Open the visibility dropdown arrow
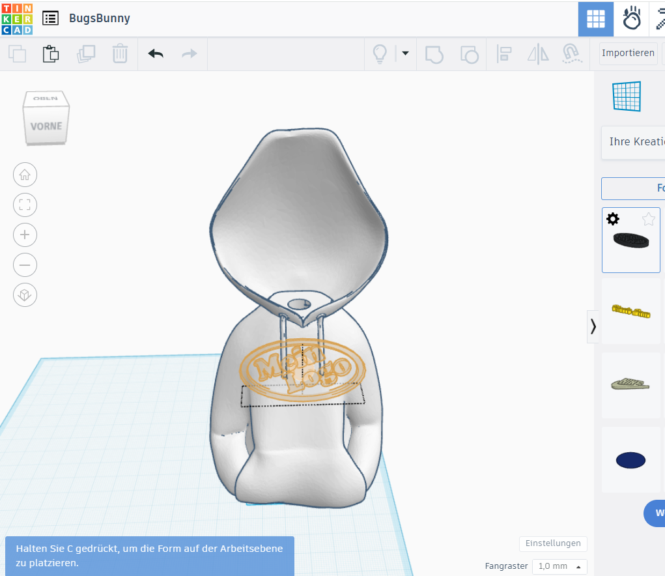Viewport: 665px width, 576px height. [x=405, y=53]
